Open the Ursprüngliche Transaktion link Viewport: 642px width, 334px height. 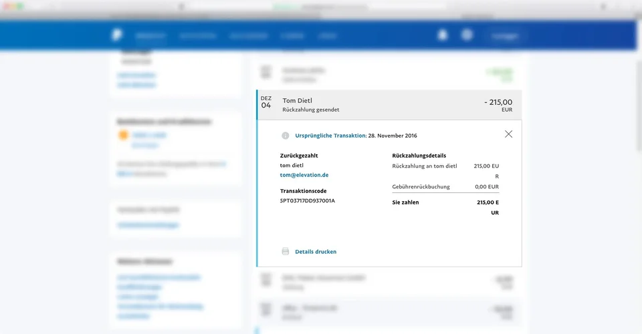point(330,136)
